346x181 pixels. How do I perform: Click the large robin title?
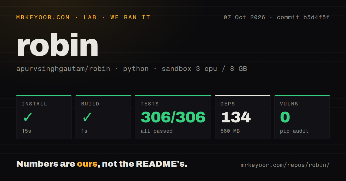click(58, 45)
